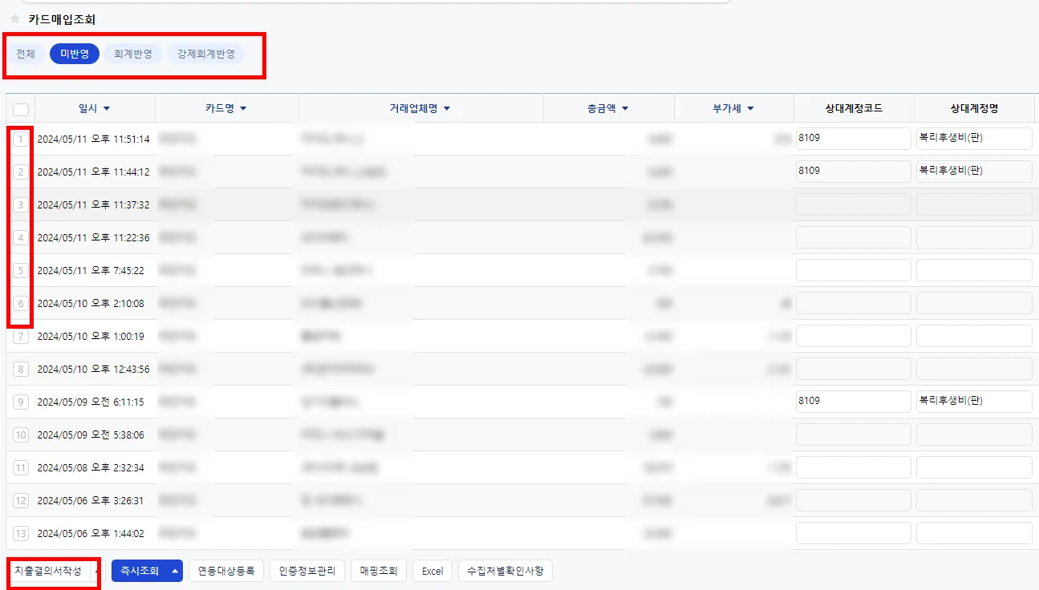Export the list with Excel button

click(x=432, y=571)
